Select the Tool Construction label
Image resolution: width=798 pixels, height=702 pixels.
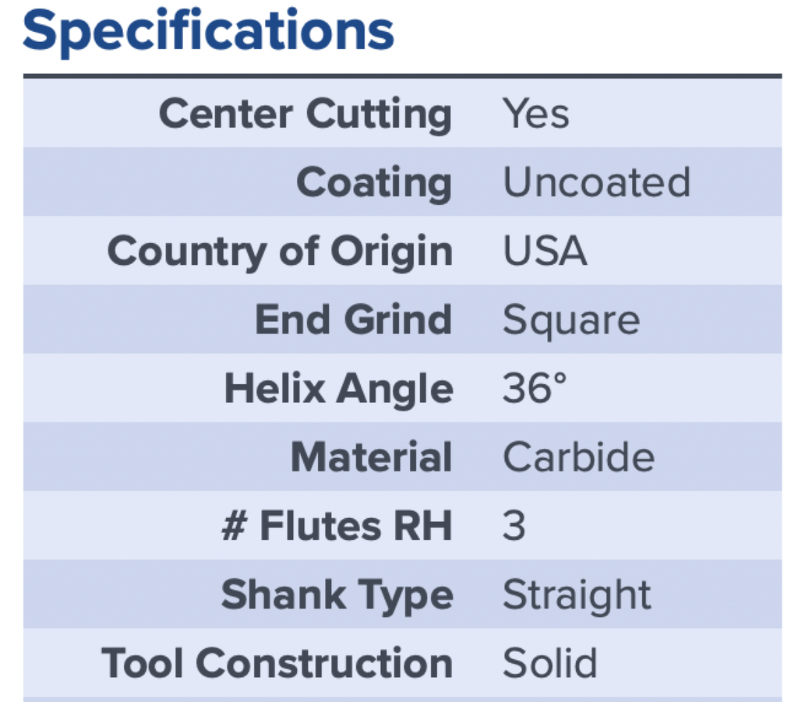277,663
